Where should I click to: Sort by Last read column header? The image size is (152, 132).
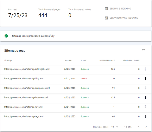[68, 61]
